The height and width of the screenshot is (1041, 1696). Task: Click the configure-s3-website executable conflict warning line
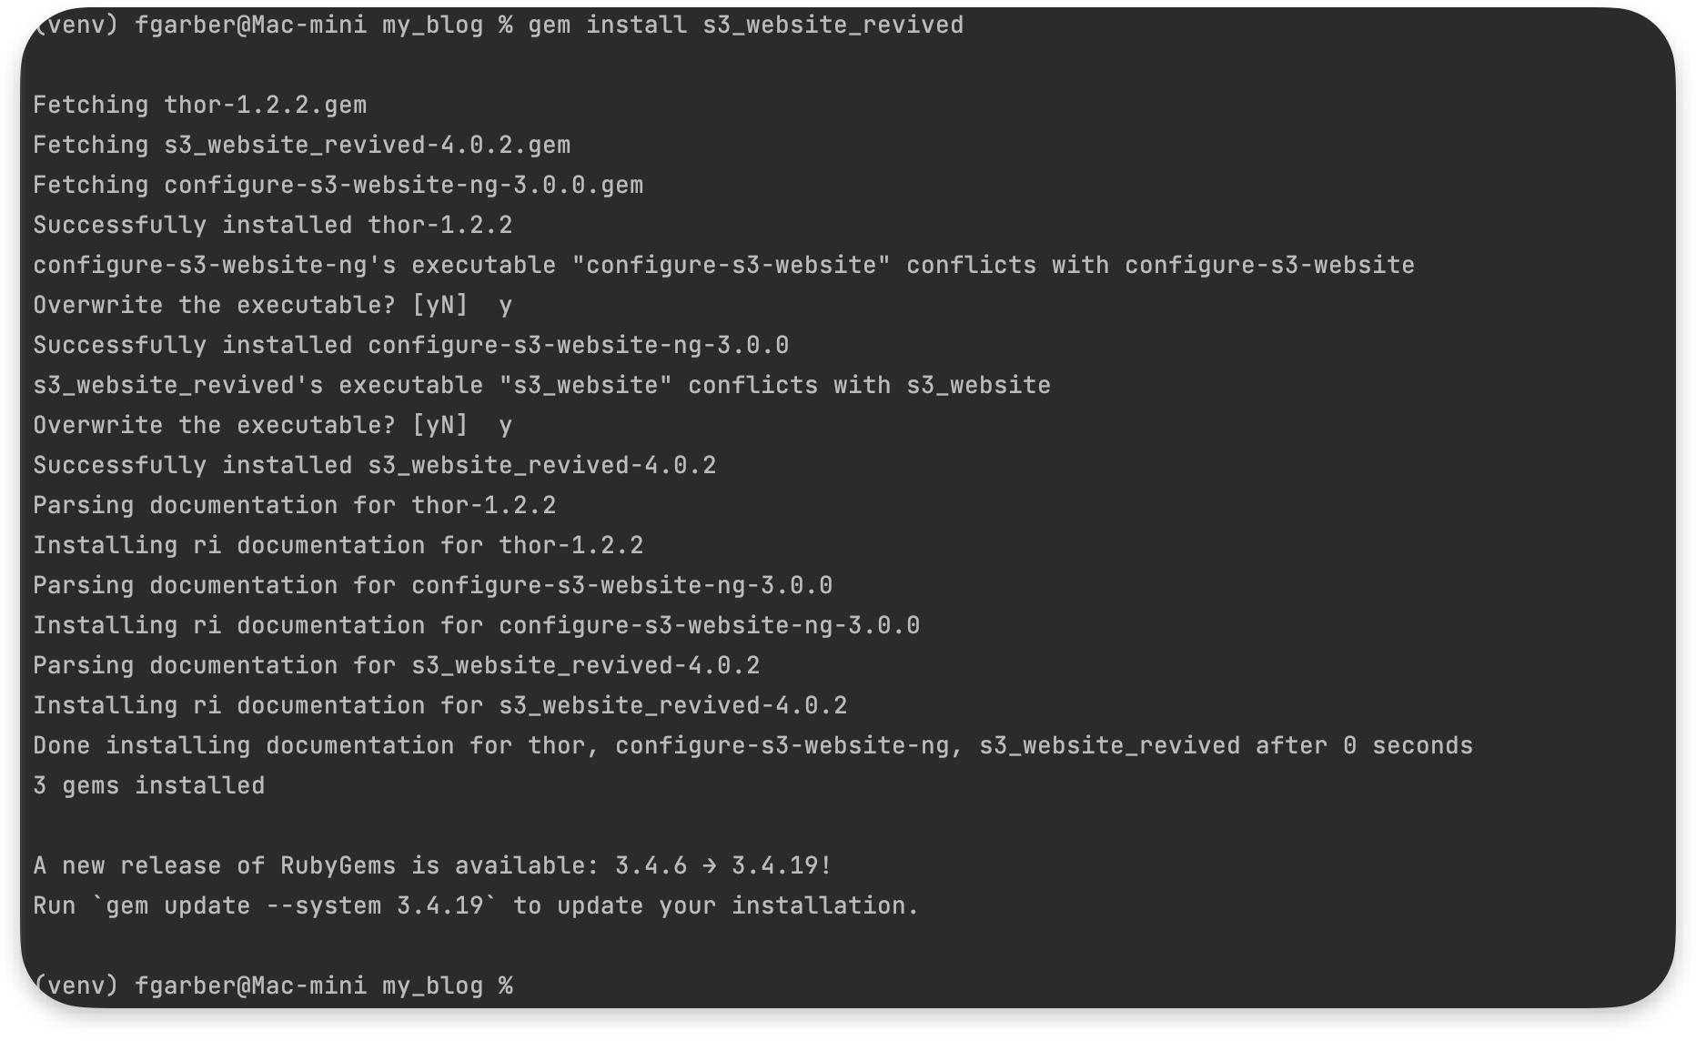pos(723,266)
